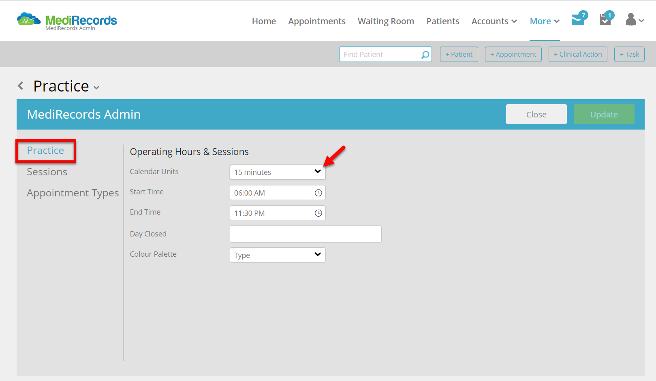Image resolution: width=656 pixels, height=381 pixels.
Task: Click the Start Time field 06:00 AM
Action: click(270, 193)
